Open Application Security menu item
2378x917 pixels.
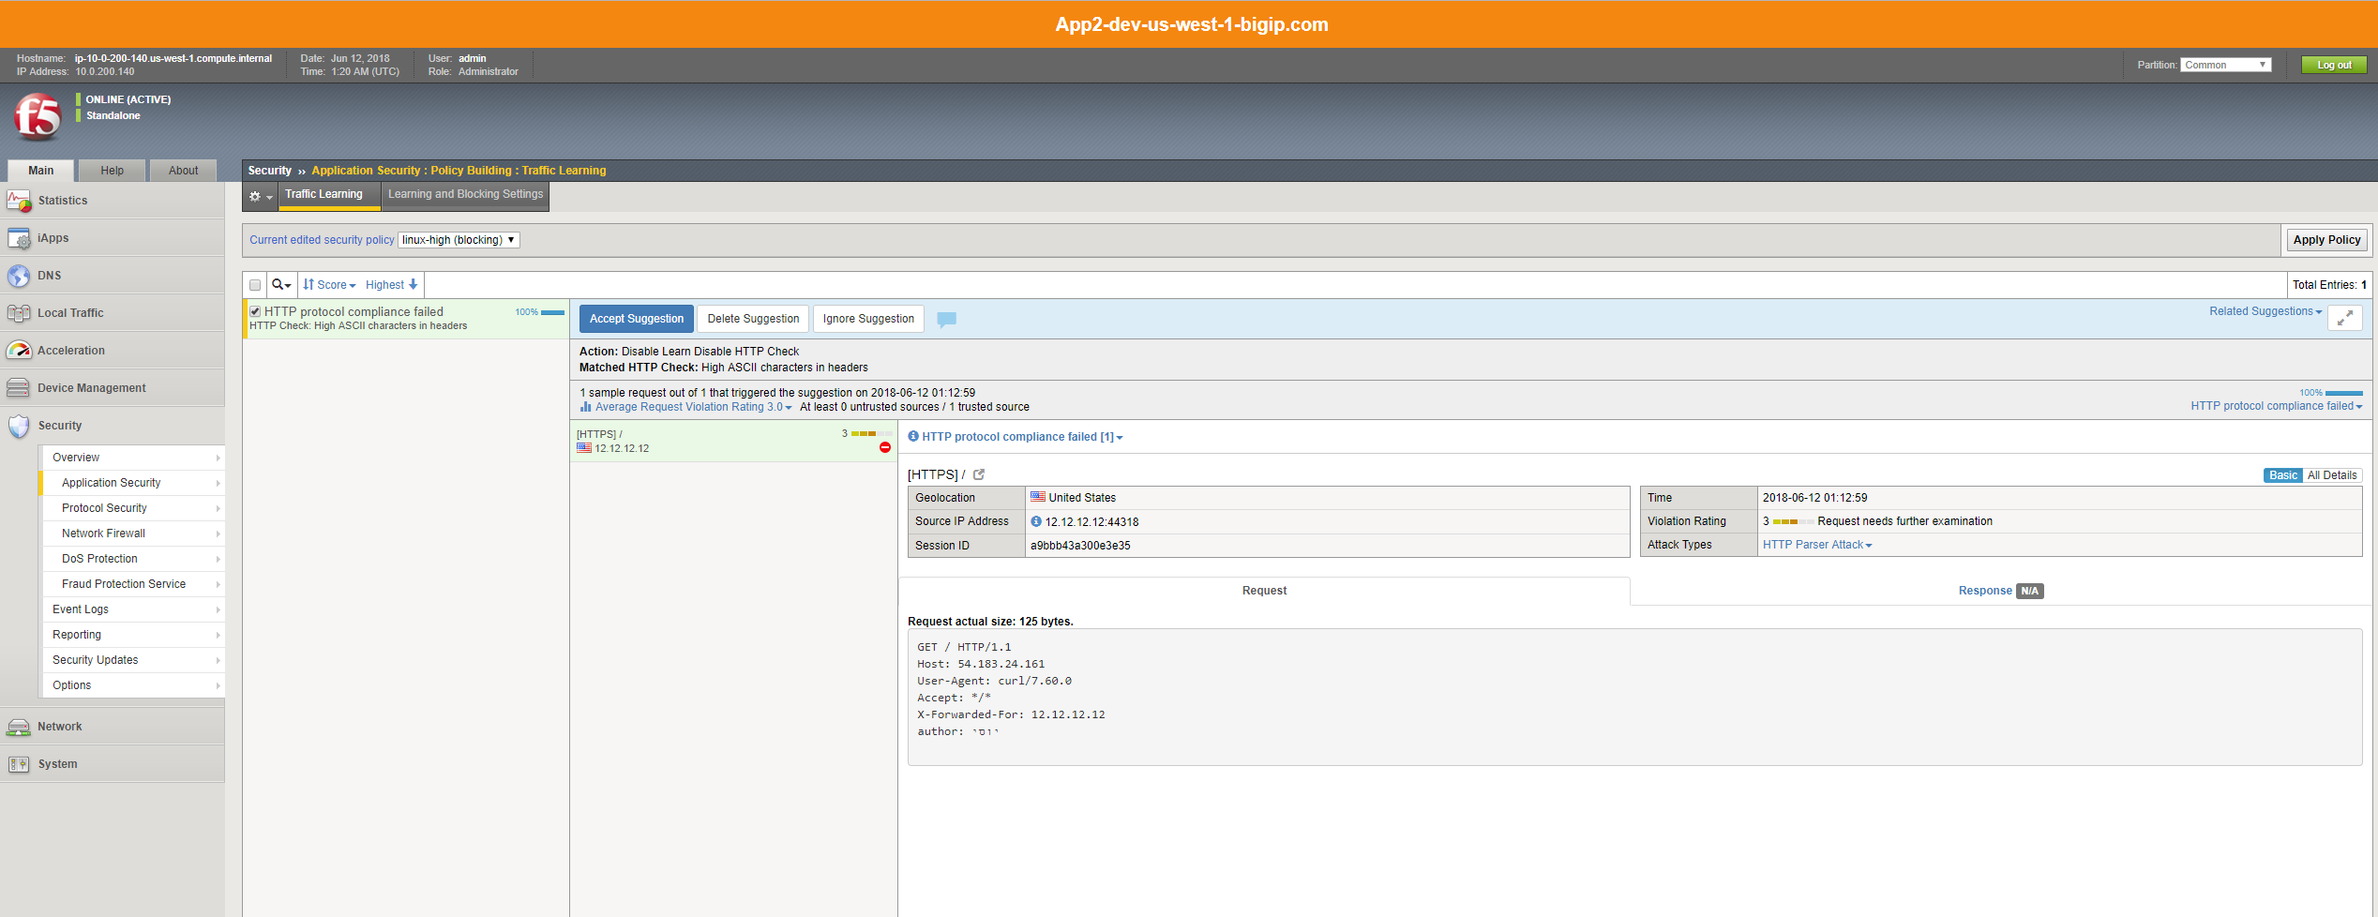pos(133,483)
